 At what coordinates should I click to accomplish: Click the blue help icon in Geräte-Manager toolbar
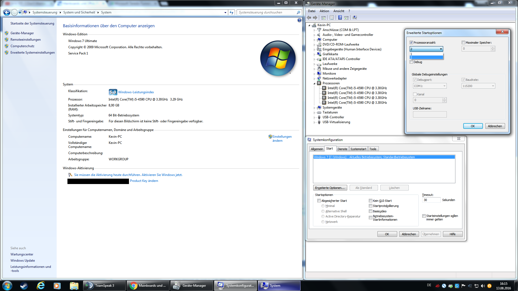340,18
